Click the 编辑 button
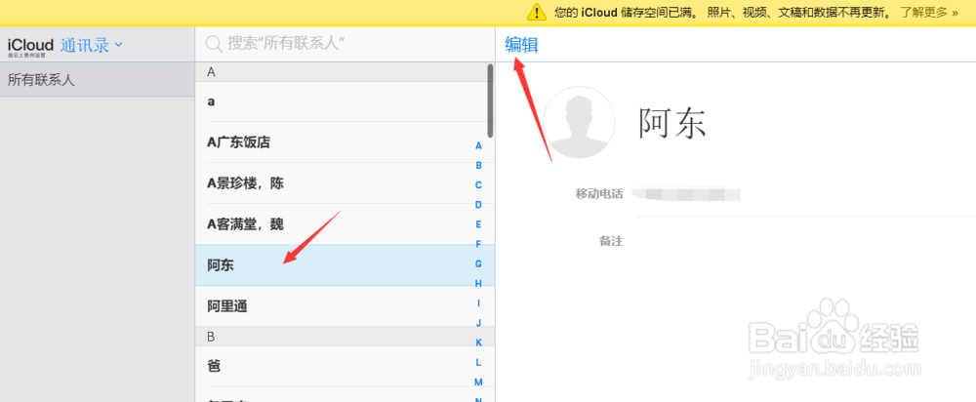This screenshot has width=976, height=402. (521, 44)
